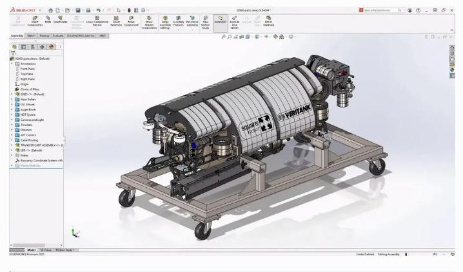Switch to the Evaluate tab
The image size is (463, 272).
57,36
